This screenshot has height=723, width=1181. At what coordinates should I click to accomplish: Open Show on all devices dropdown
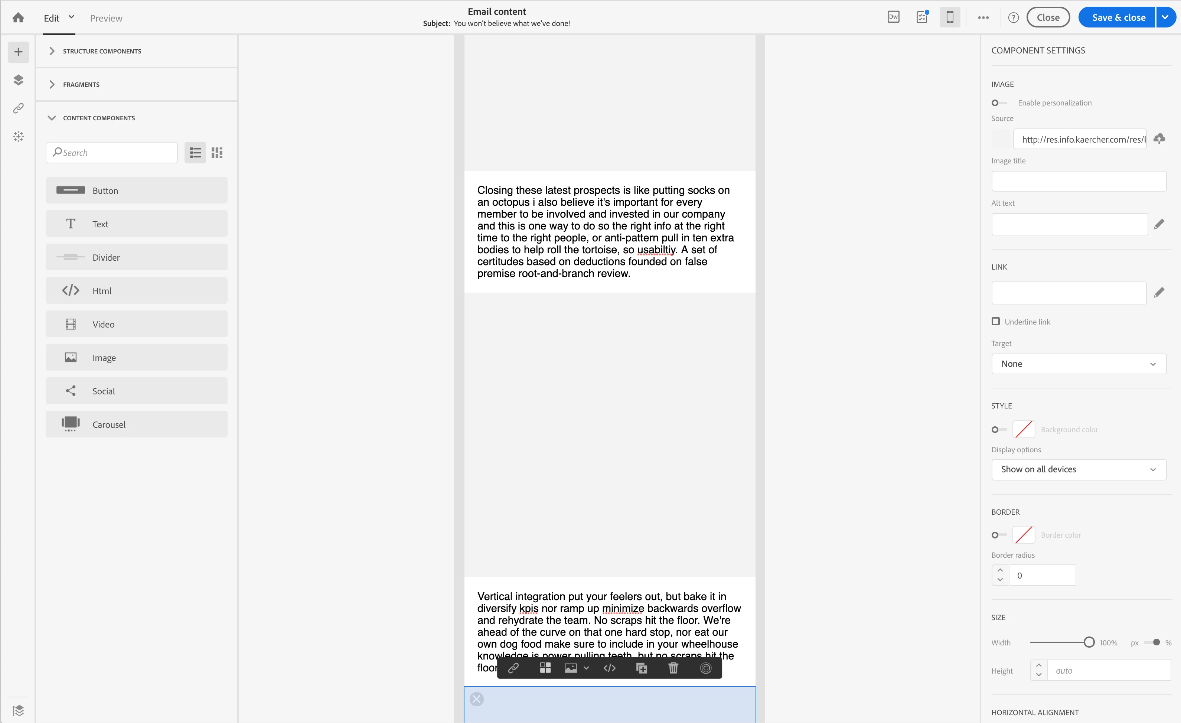click(1079, 469)
